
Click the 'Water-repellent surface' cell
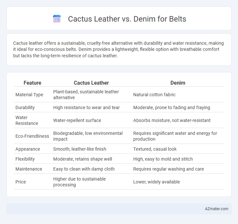point(91,120)
